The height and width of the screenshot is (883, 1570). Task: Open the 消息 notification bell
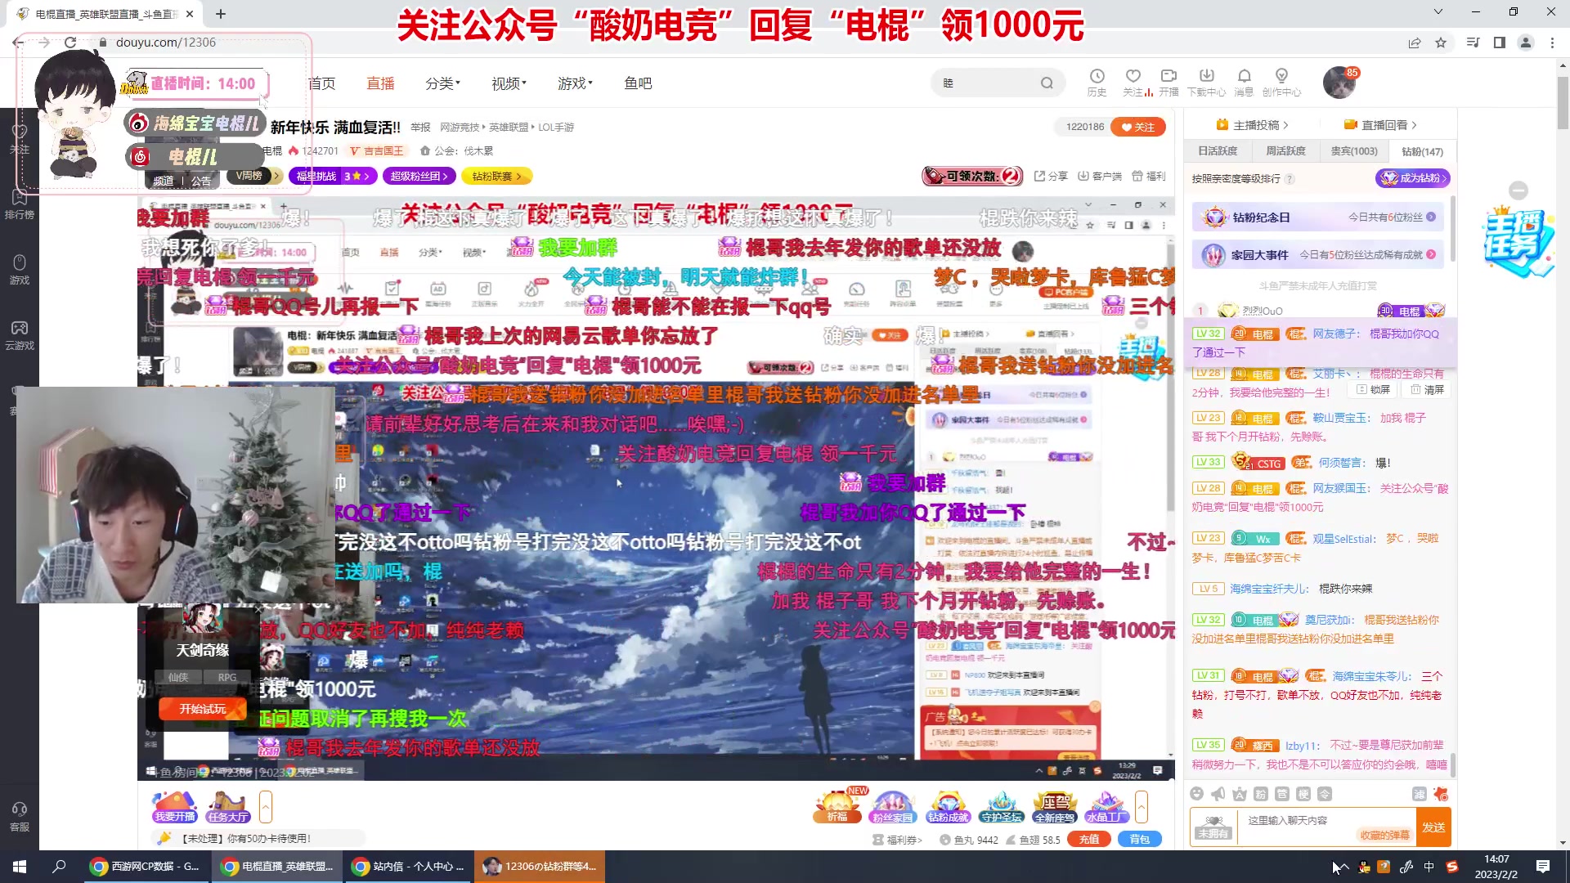point(1244,83)
